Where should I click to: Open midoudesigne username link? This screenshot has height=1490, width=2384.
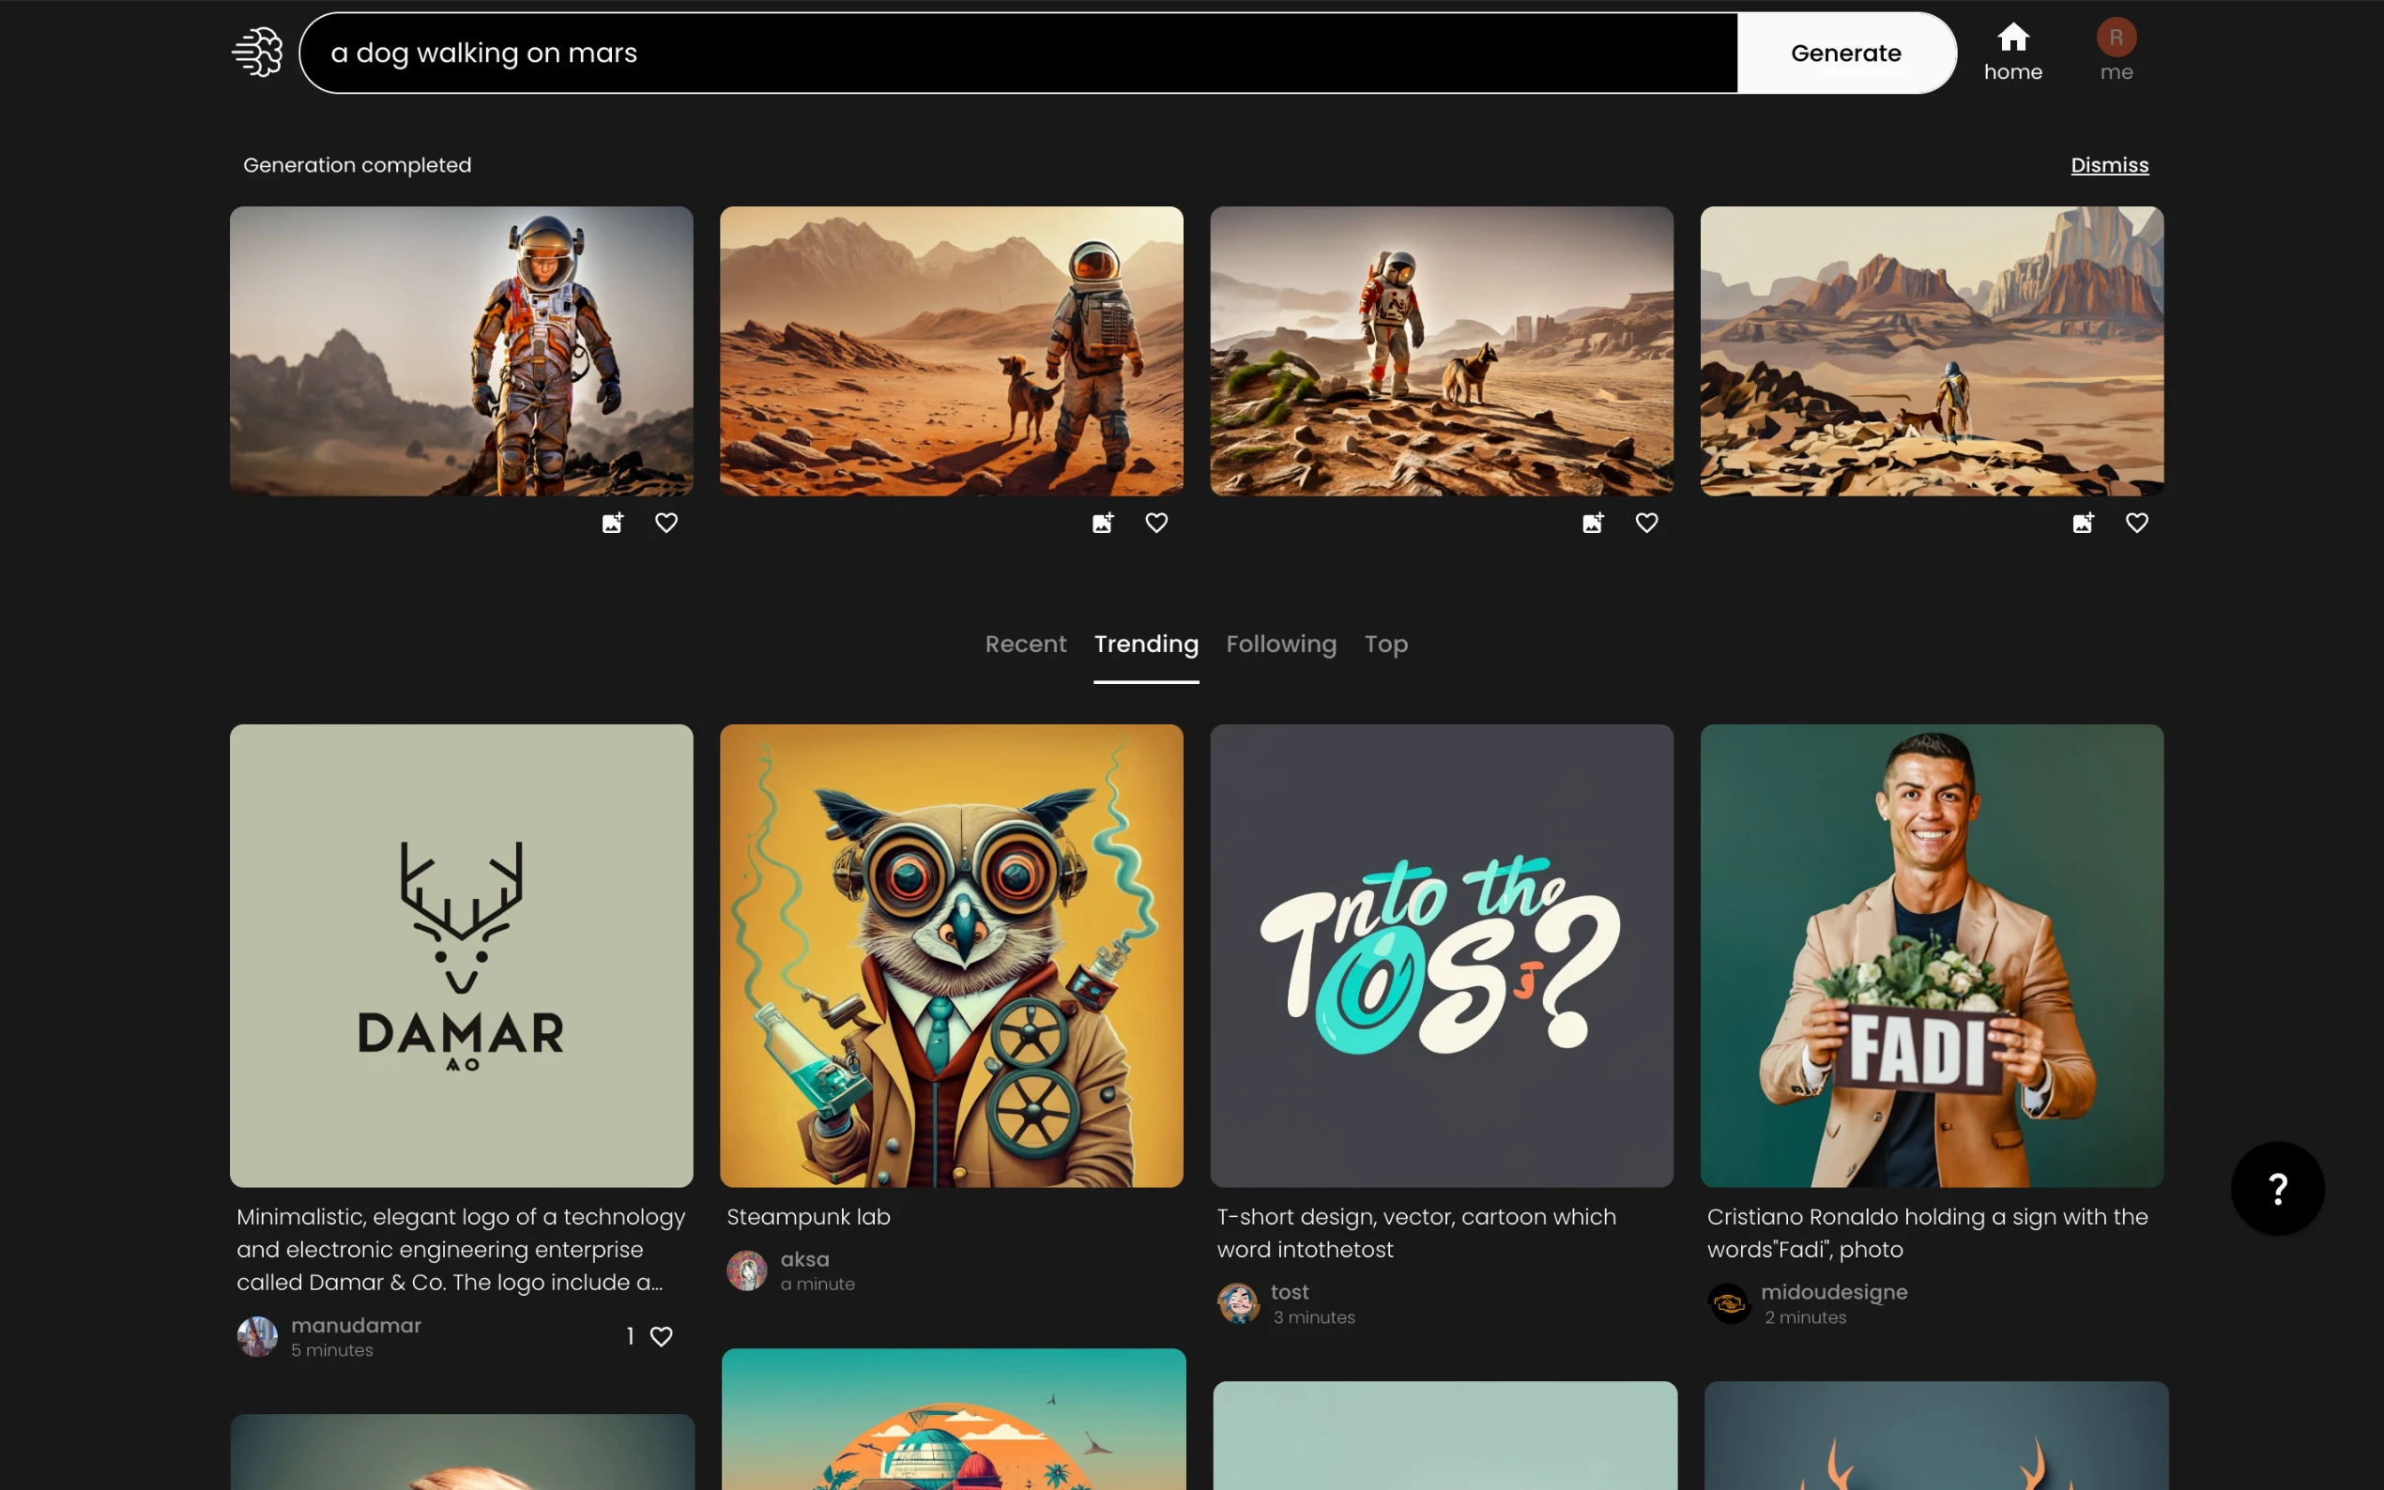click(x=1834, y=1292)
